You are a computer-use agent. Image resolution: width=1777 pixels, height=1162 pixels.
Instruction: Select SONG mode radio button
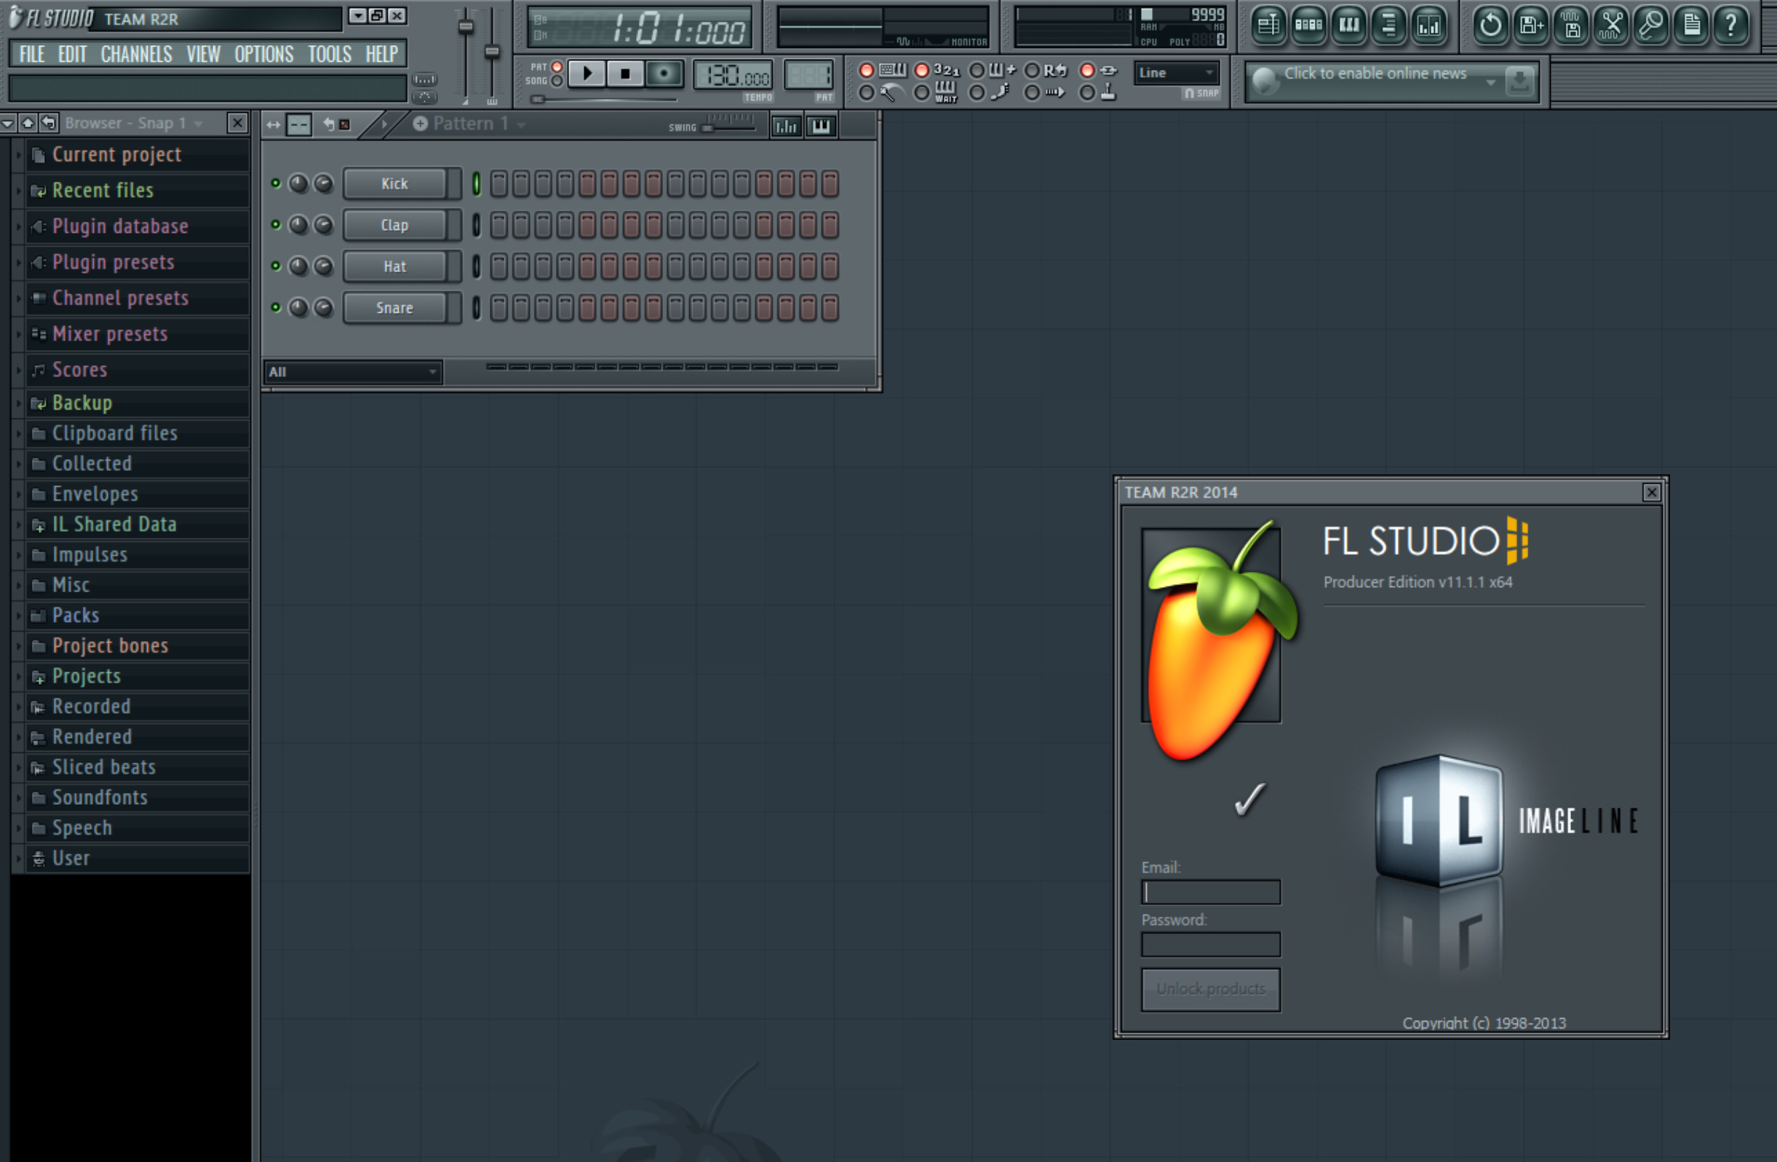[x=557, y=81]
